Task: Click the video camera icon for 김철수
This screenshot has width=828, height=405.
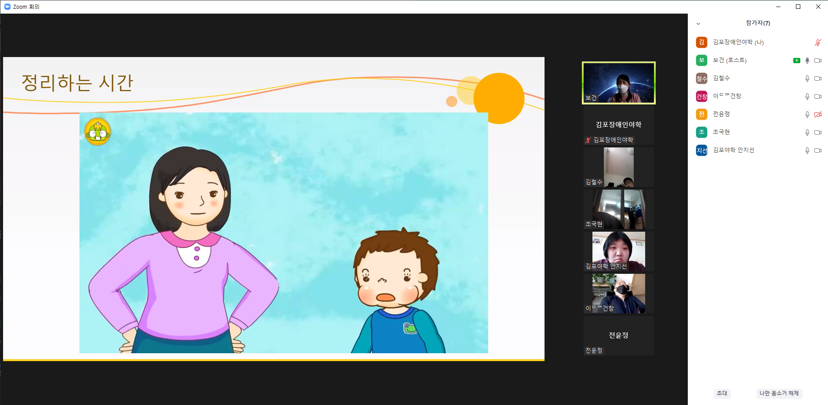Action: click(x=818, y=79)
